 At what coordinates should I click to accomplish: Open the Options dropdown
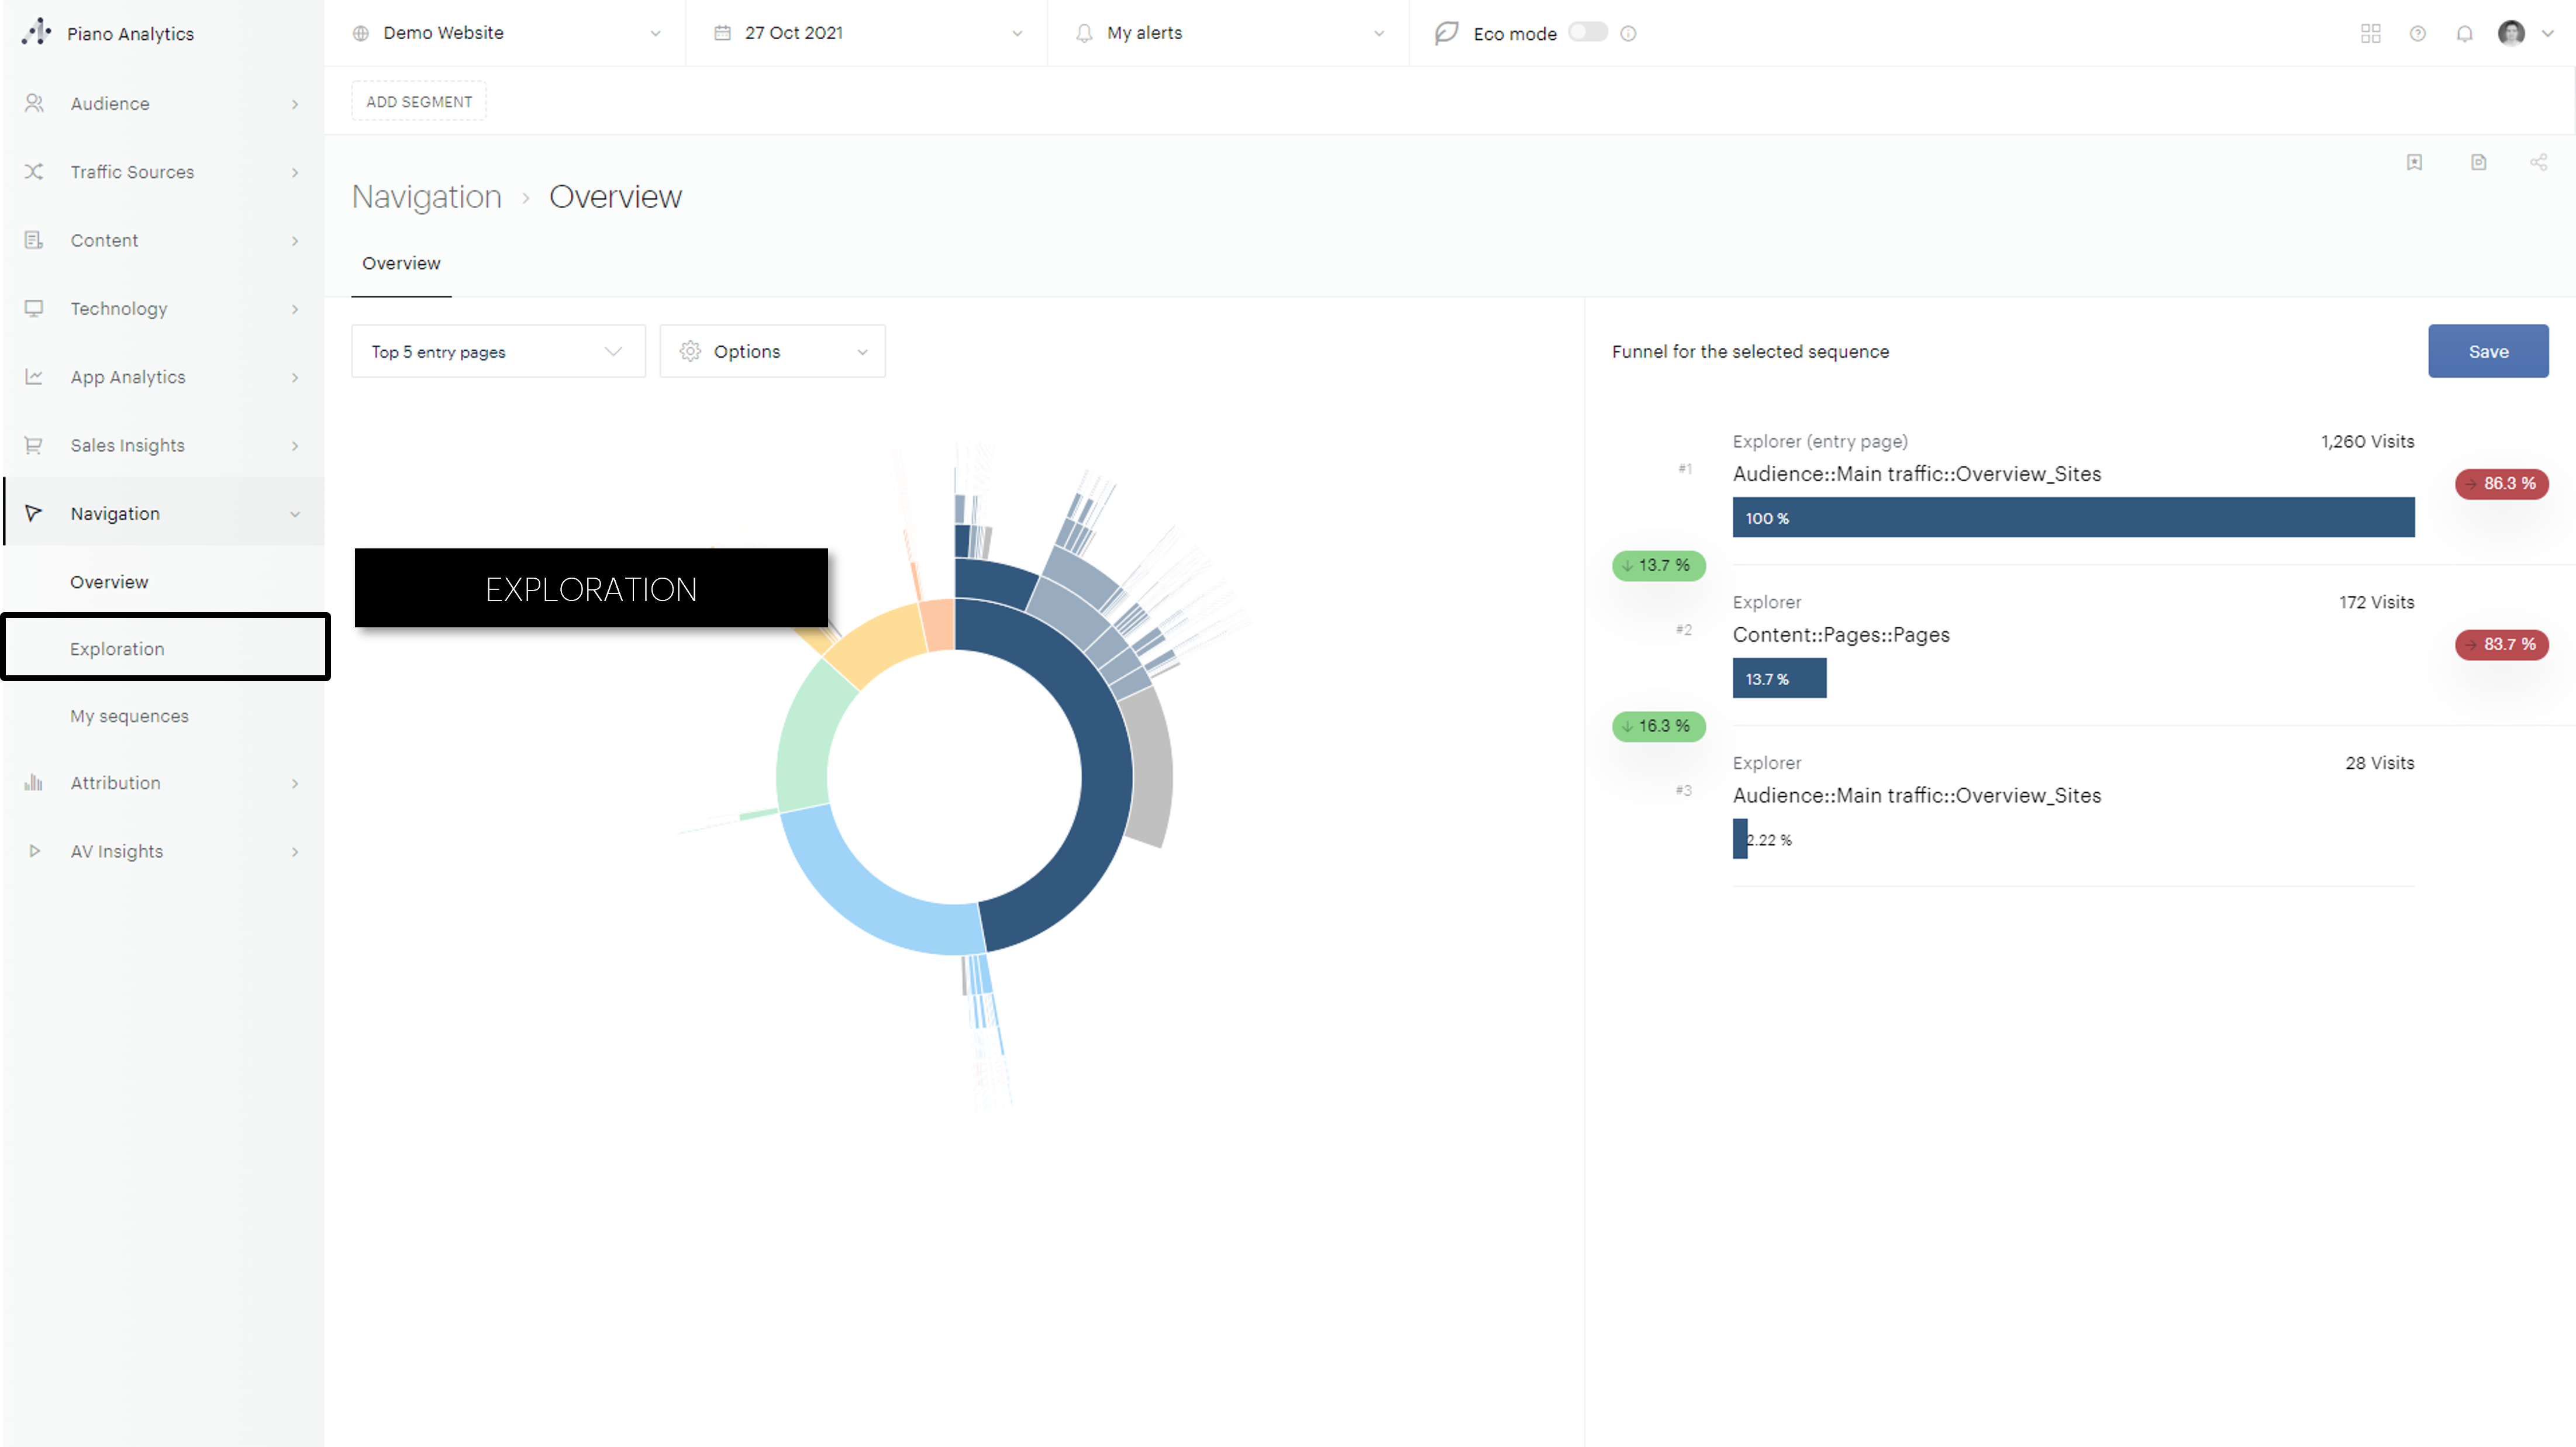click(x=772, y=351)
